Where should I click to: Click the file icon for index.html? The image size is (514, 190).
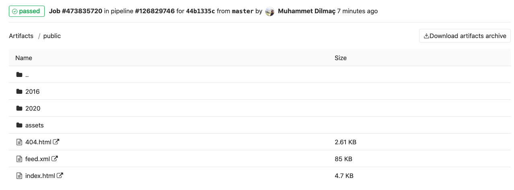tap(19, 176)
